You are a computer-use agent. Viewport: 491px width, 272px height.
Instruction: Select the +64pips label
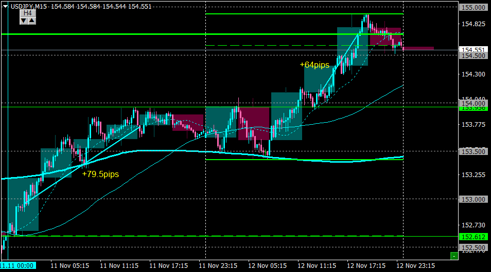click(x=314, y=65)
